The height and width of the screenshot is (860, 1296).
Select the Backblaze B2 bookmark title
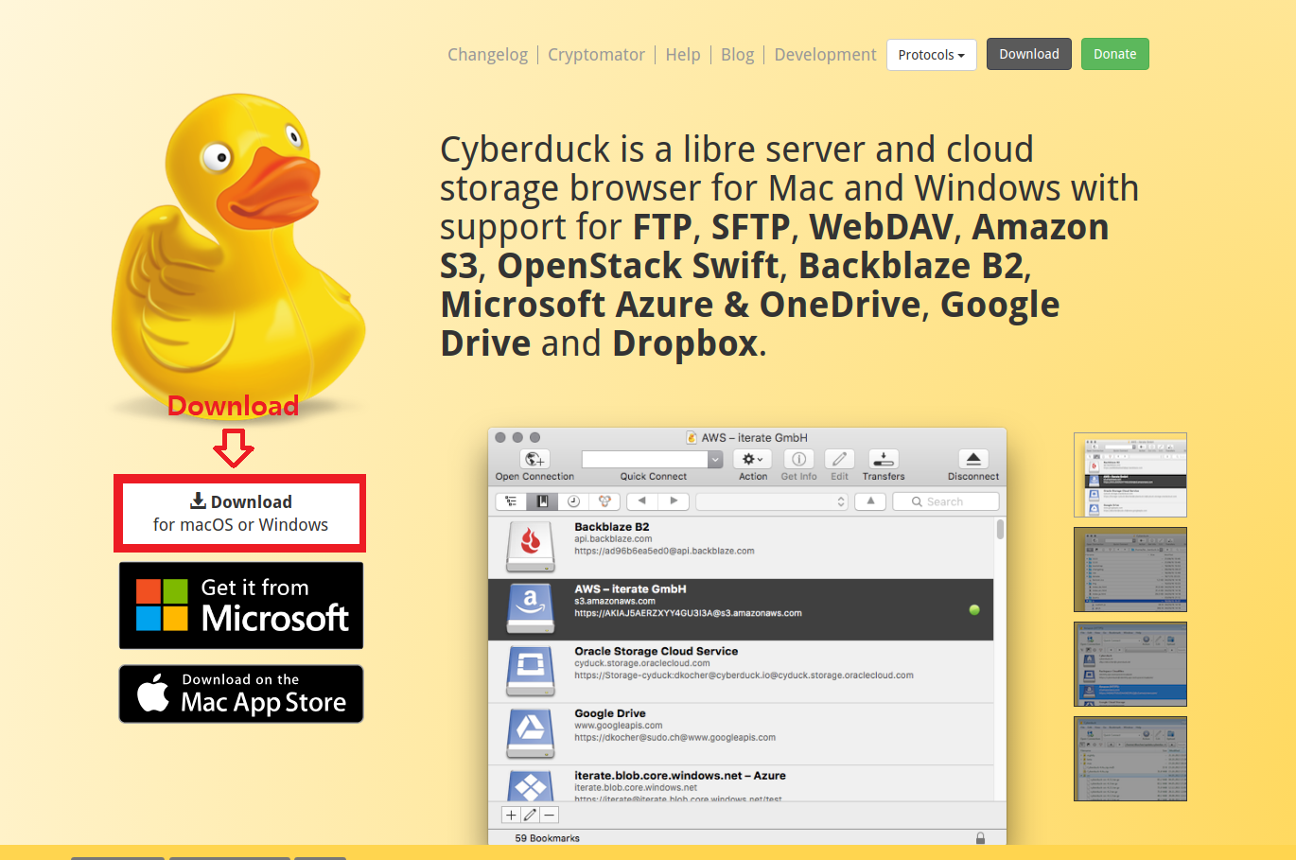click(x=612, y=527)
